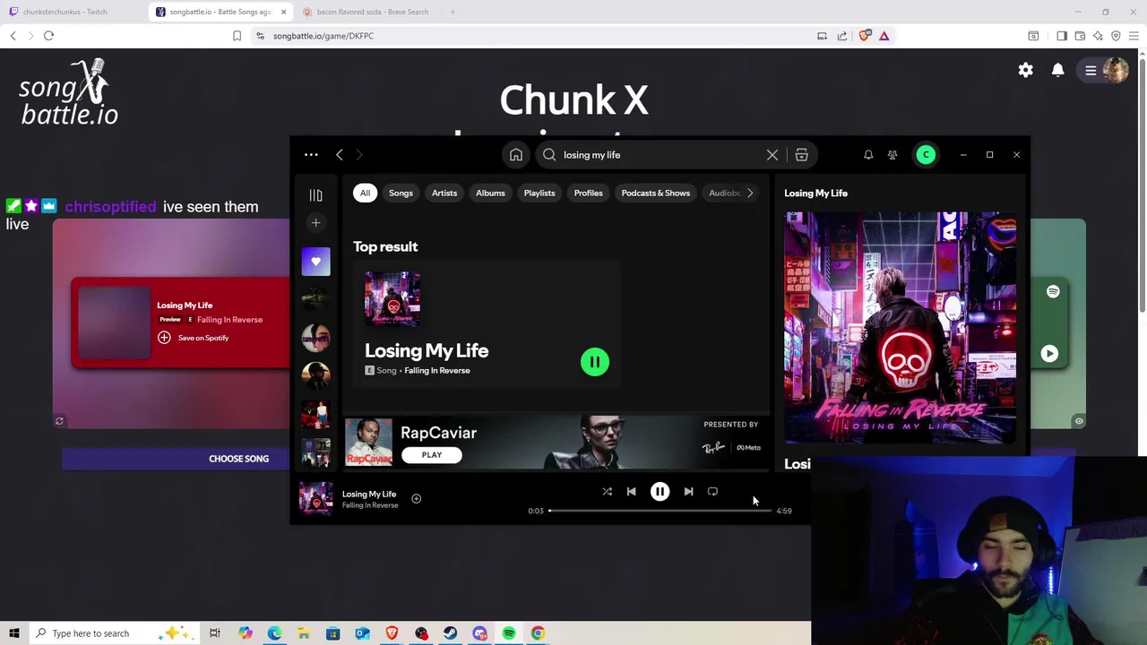Open Spotify Home

click(x=516, y=155)
